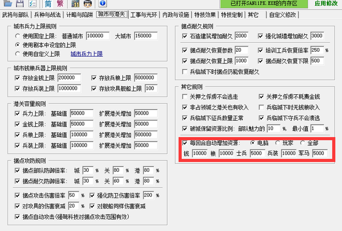Click the 应用修改 button

tap(326, 4)
